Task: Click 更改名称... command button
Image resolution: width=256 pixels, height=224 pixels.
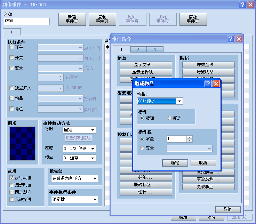Action: coord(208,179)
